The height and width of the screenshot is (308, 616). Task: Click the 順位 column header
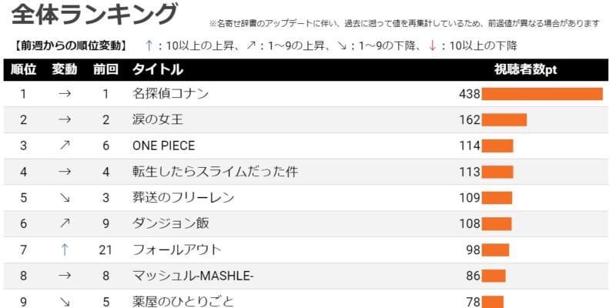click(24, 69)
